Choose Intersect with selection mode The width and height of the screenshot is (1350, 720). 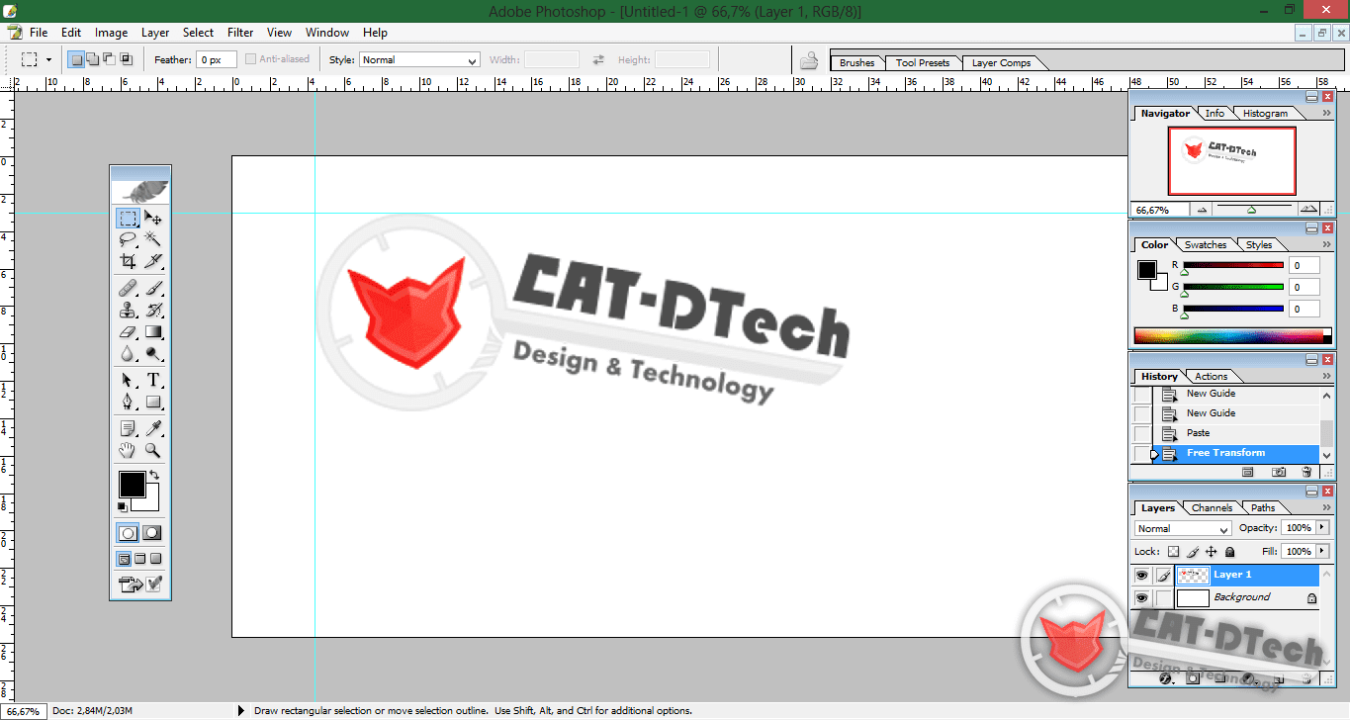click(126, 59)
